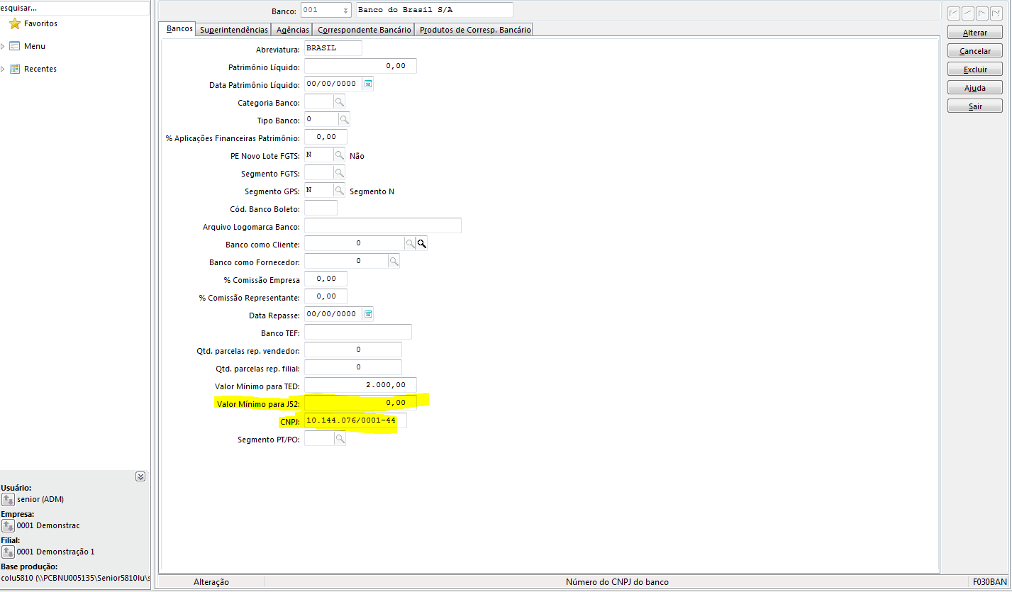Click the bold magnifier beside Banco como Cliente

[421, 244]
